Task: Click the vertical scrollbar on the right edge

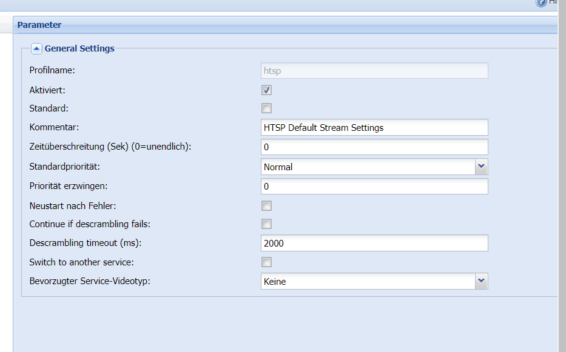Action: coord(562,176)
